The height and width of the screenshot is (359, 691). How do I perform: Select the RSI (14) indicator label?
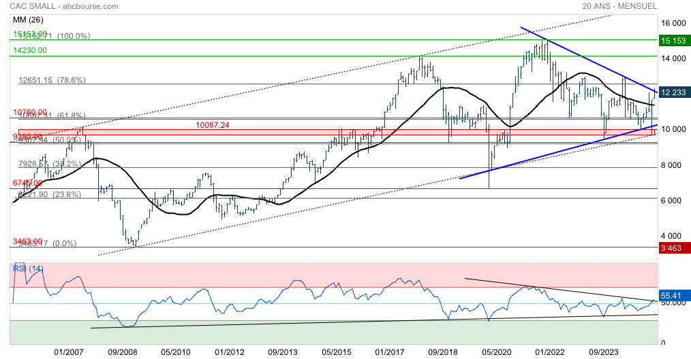[28, 269]
